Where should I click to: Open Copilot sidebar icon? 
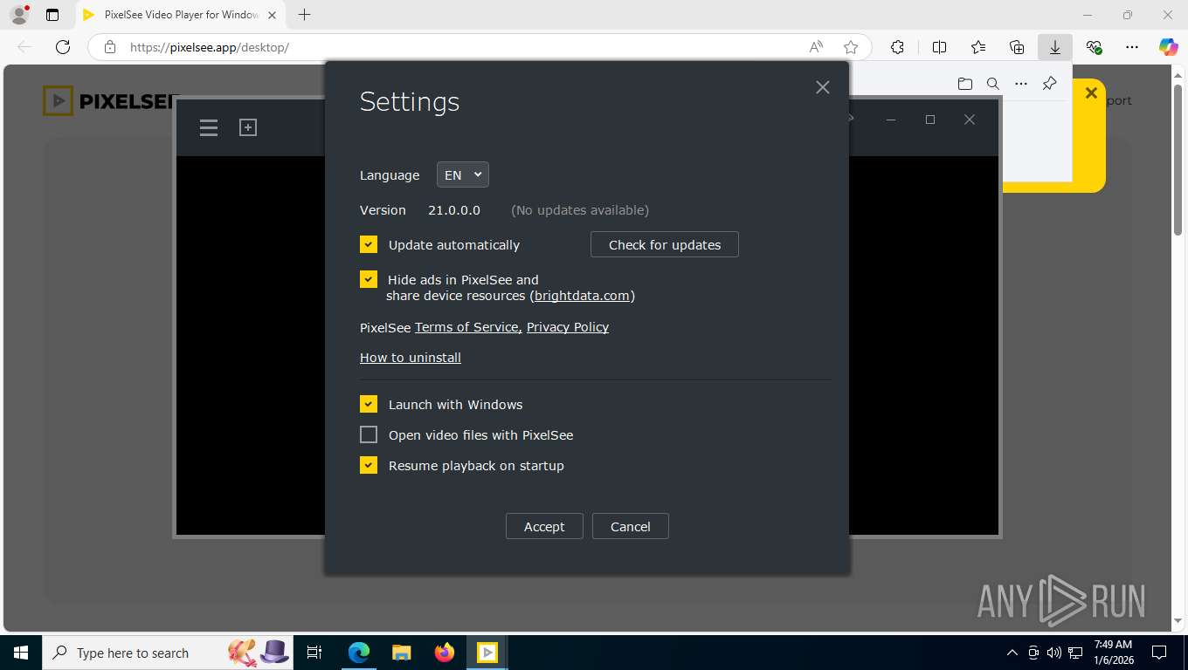tap(1168, 47)
